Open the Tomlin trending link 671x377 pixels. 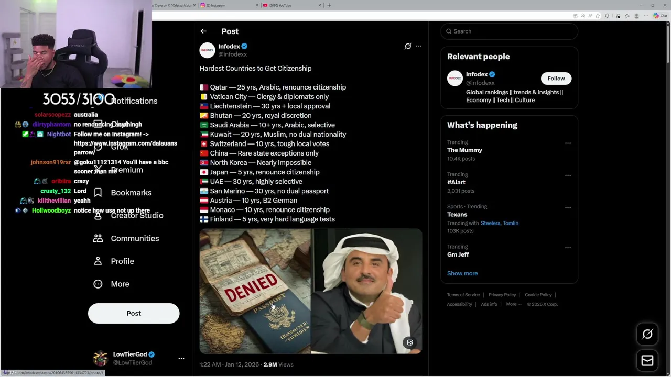(511, 223)
